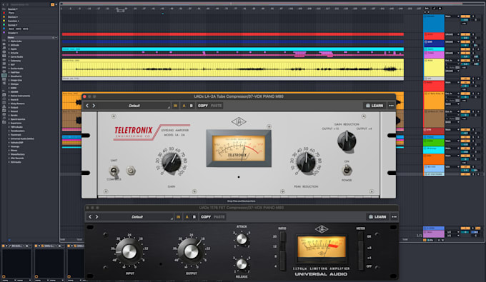486x282 pixels.
Task: Select Valhalla DSP in the vendor list
Action: tap(16, 143)
